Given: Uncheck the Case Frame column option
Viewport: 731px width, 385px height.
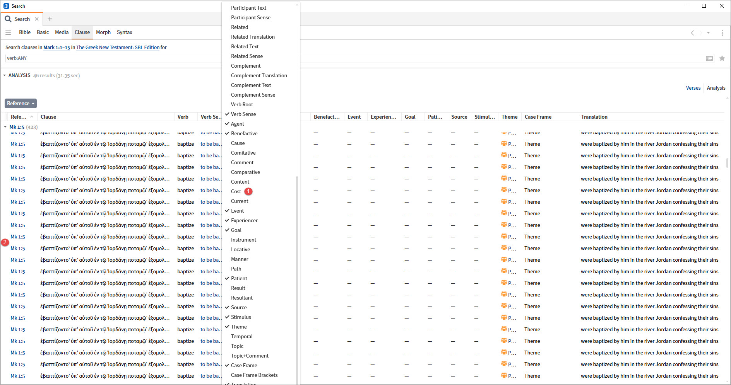Looking at the screenshot, I should click(244, 365).
